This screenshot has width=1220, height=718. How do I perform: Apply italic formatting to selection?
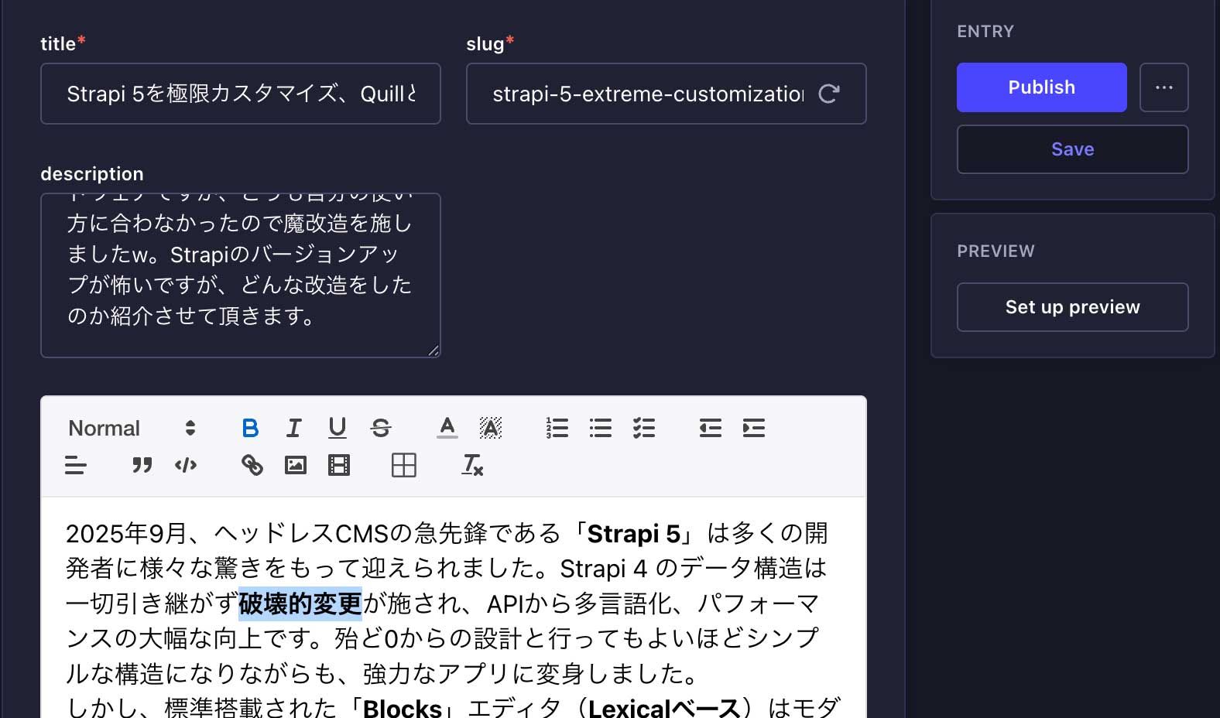(x=293, y=428)
